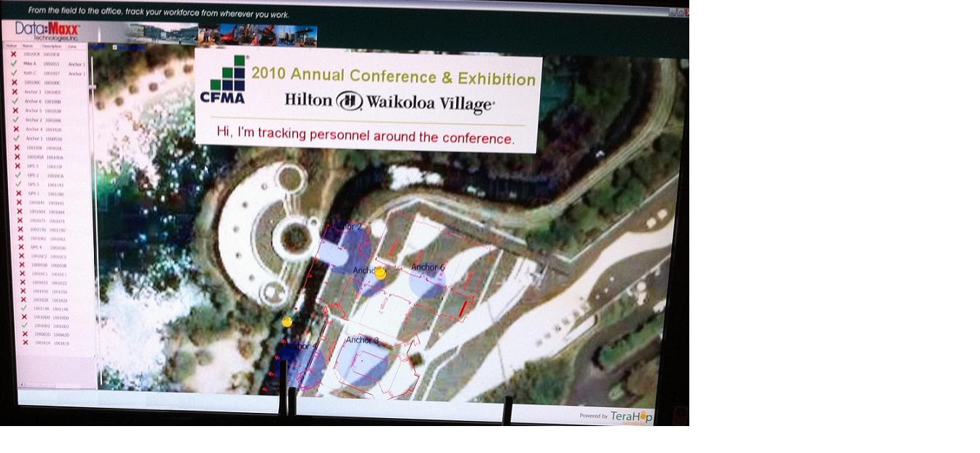Click the green check status icon for Mike A

14,63
